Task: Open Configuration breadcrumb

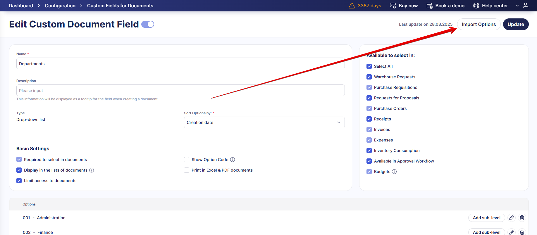Action: (60, 6)
